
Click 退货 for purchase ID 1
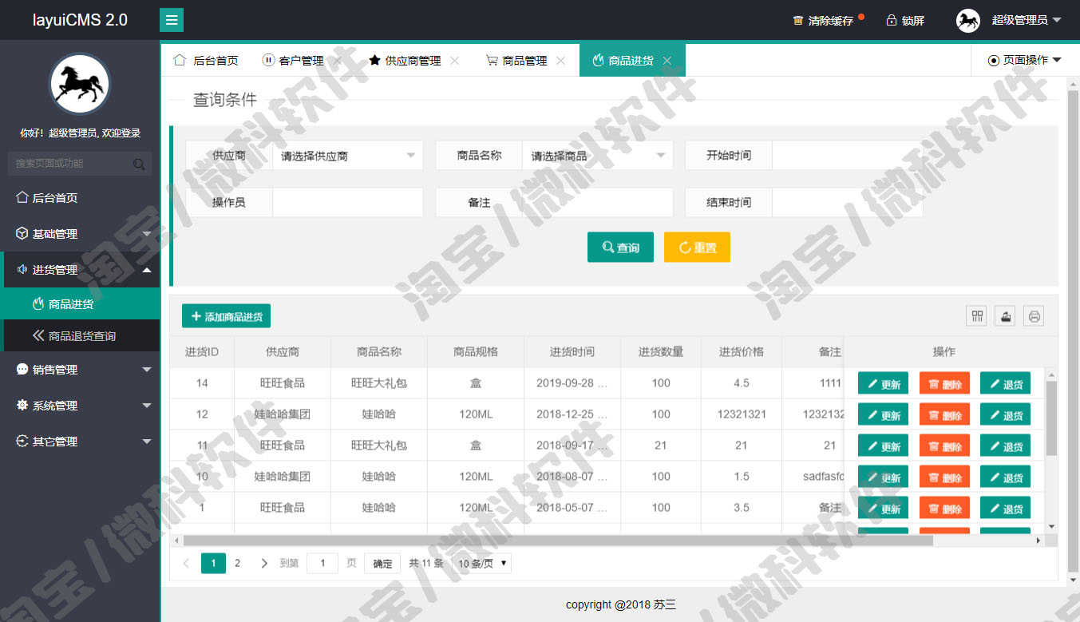[x=1005, y=509]
